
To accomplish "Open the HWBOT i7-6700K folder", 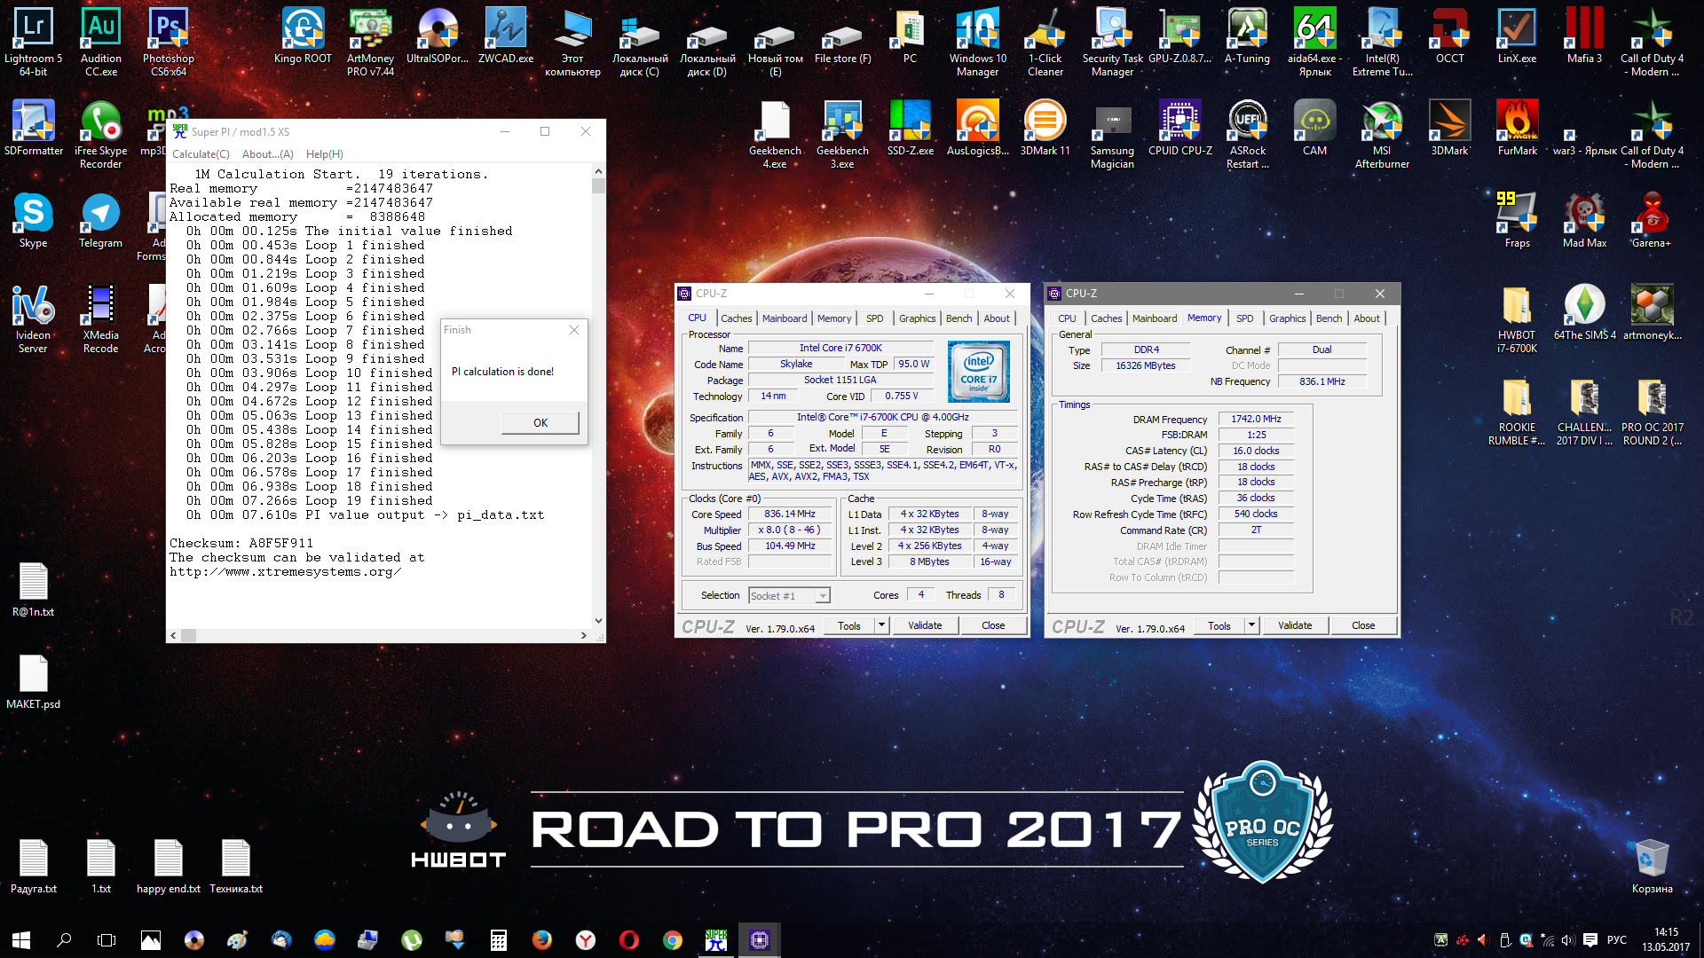I will click(1517, 318).
